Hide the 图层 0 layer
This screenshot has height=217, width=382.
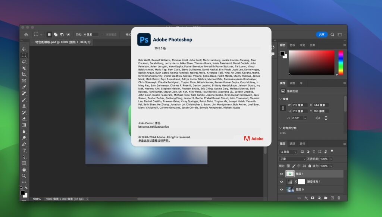coord(281,189)
